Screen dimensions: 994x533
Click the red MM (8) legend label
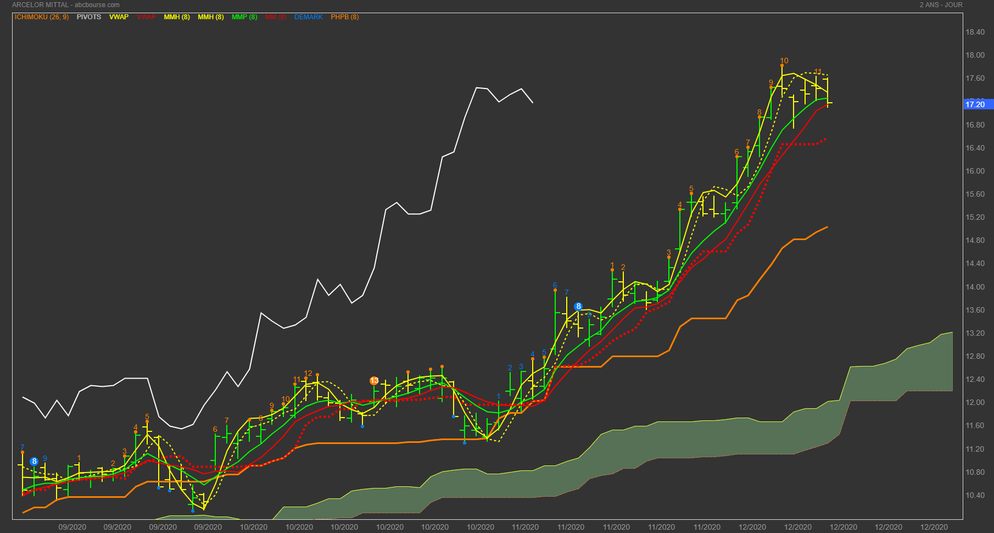click(276, 17)
